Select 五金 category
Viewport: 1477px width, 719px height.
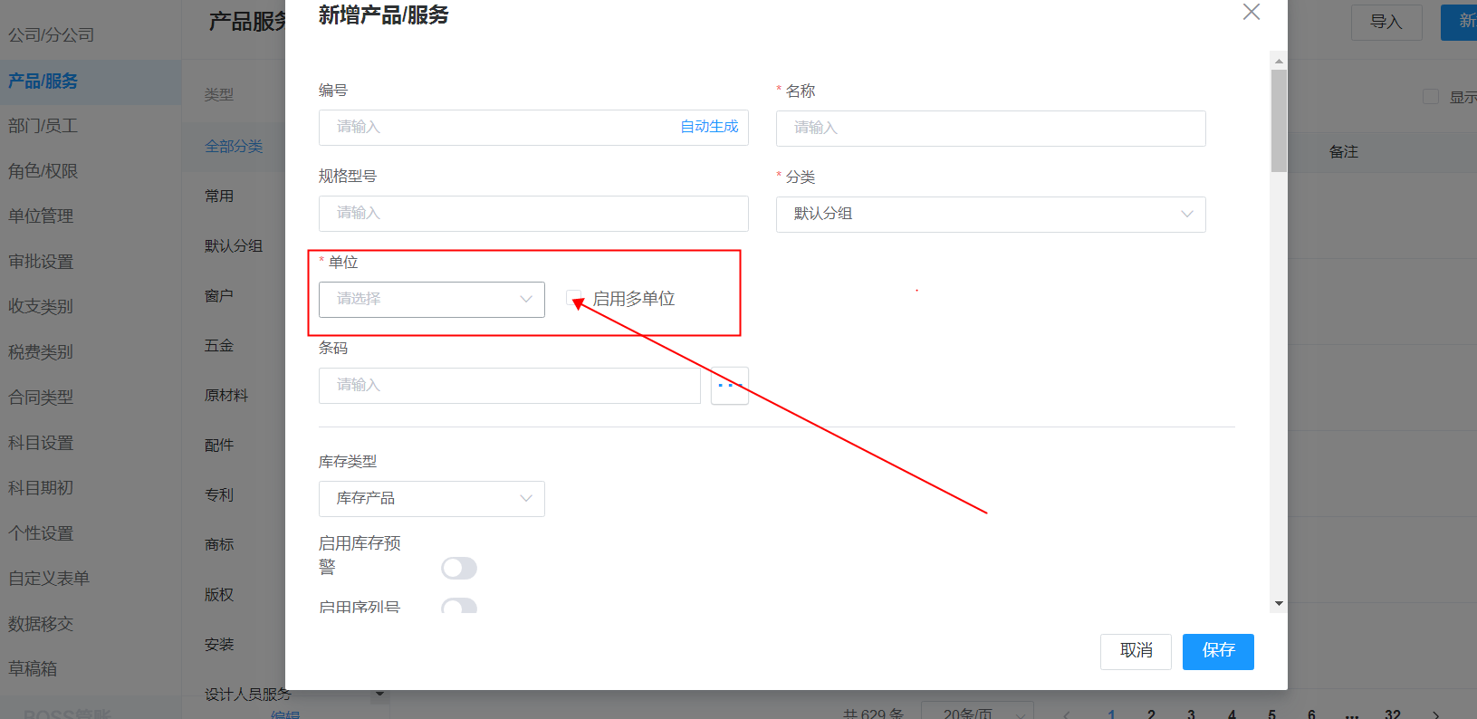[x=219, y=346]
